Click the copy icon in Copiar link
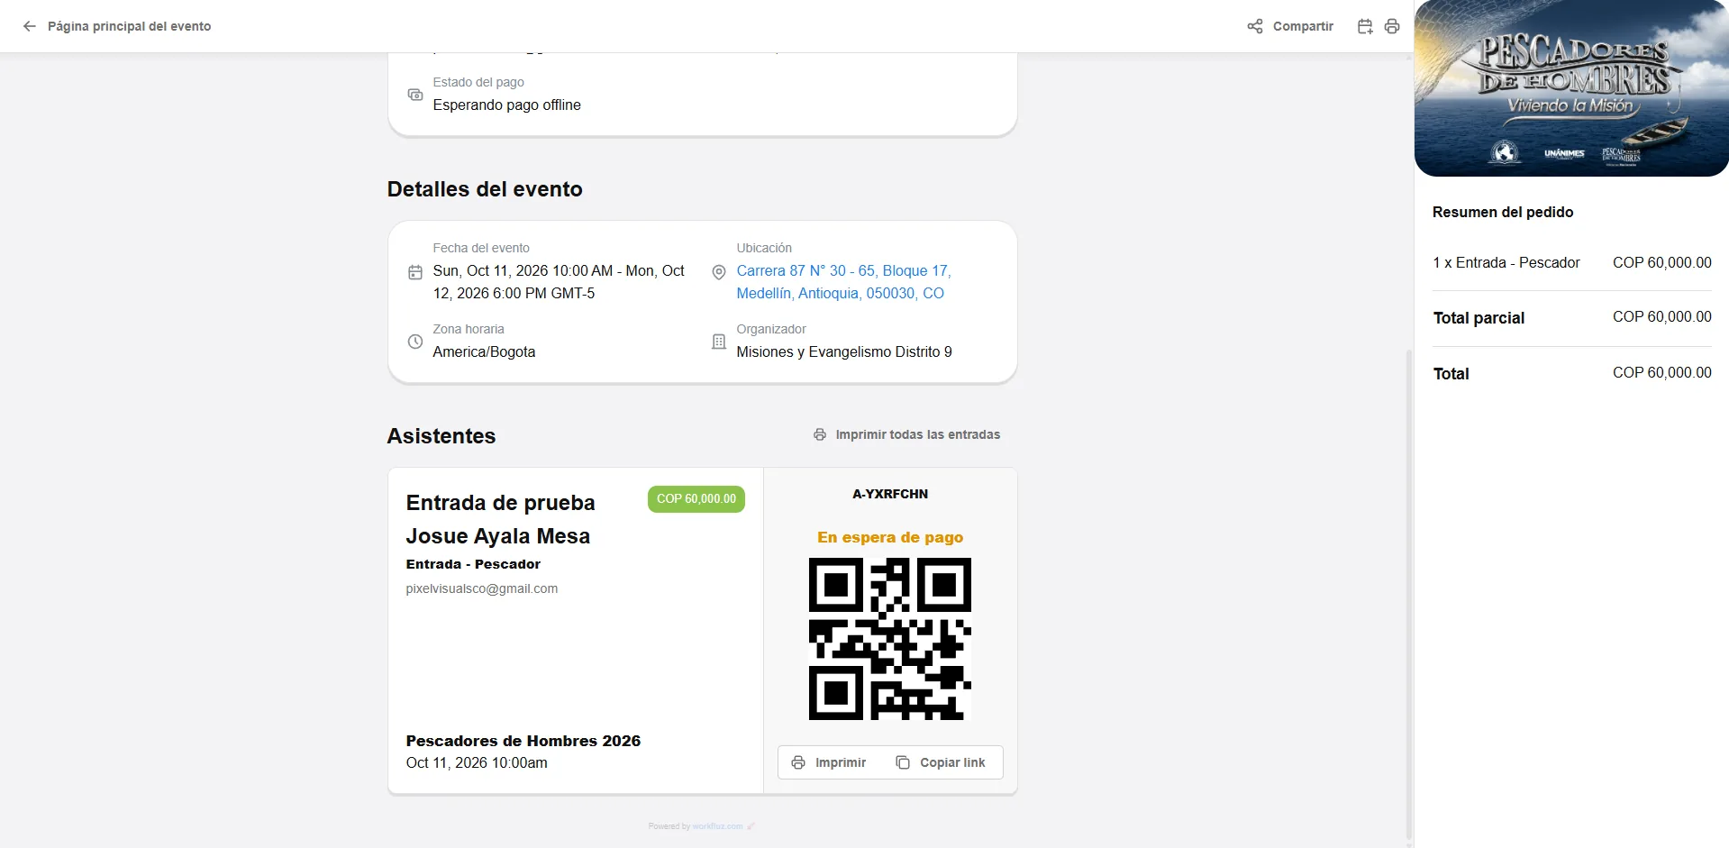 click(x=903, y=762)
